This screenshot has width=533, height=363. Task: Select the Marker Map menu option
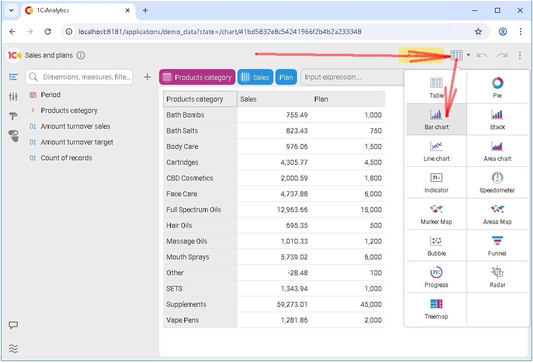click(436, 214)
